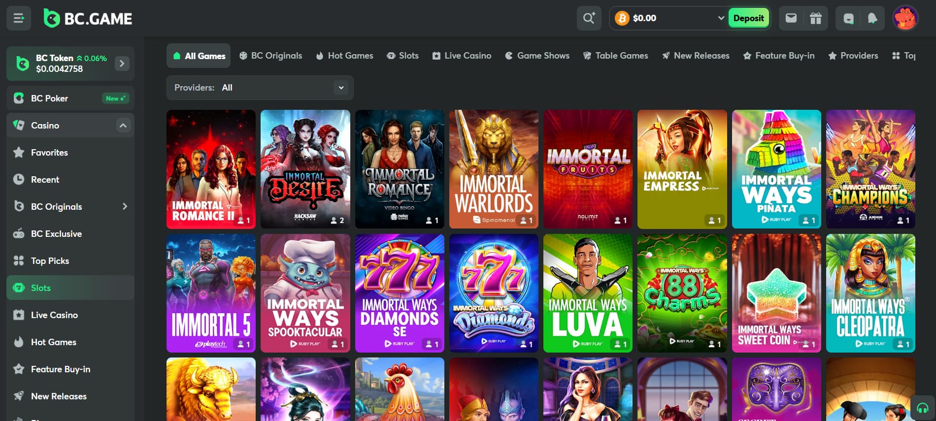The image size is (936, 421).
Task: Open Favorites in the sidebar
Action: coord(70,153)
